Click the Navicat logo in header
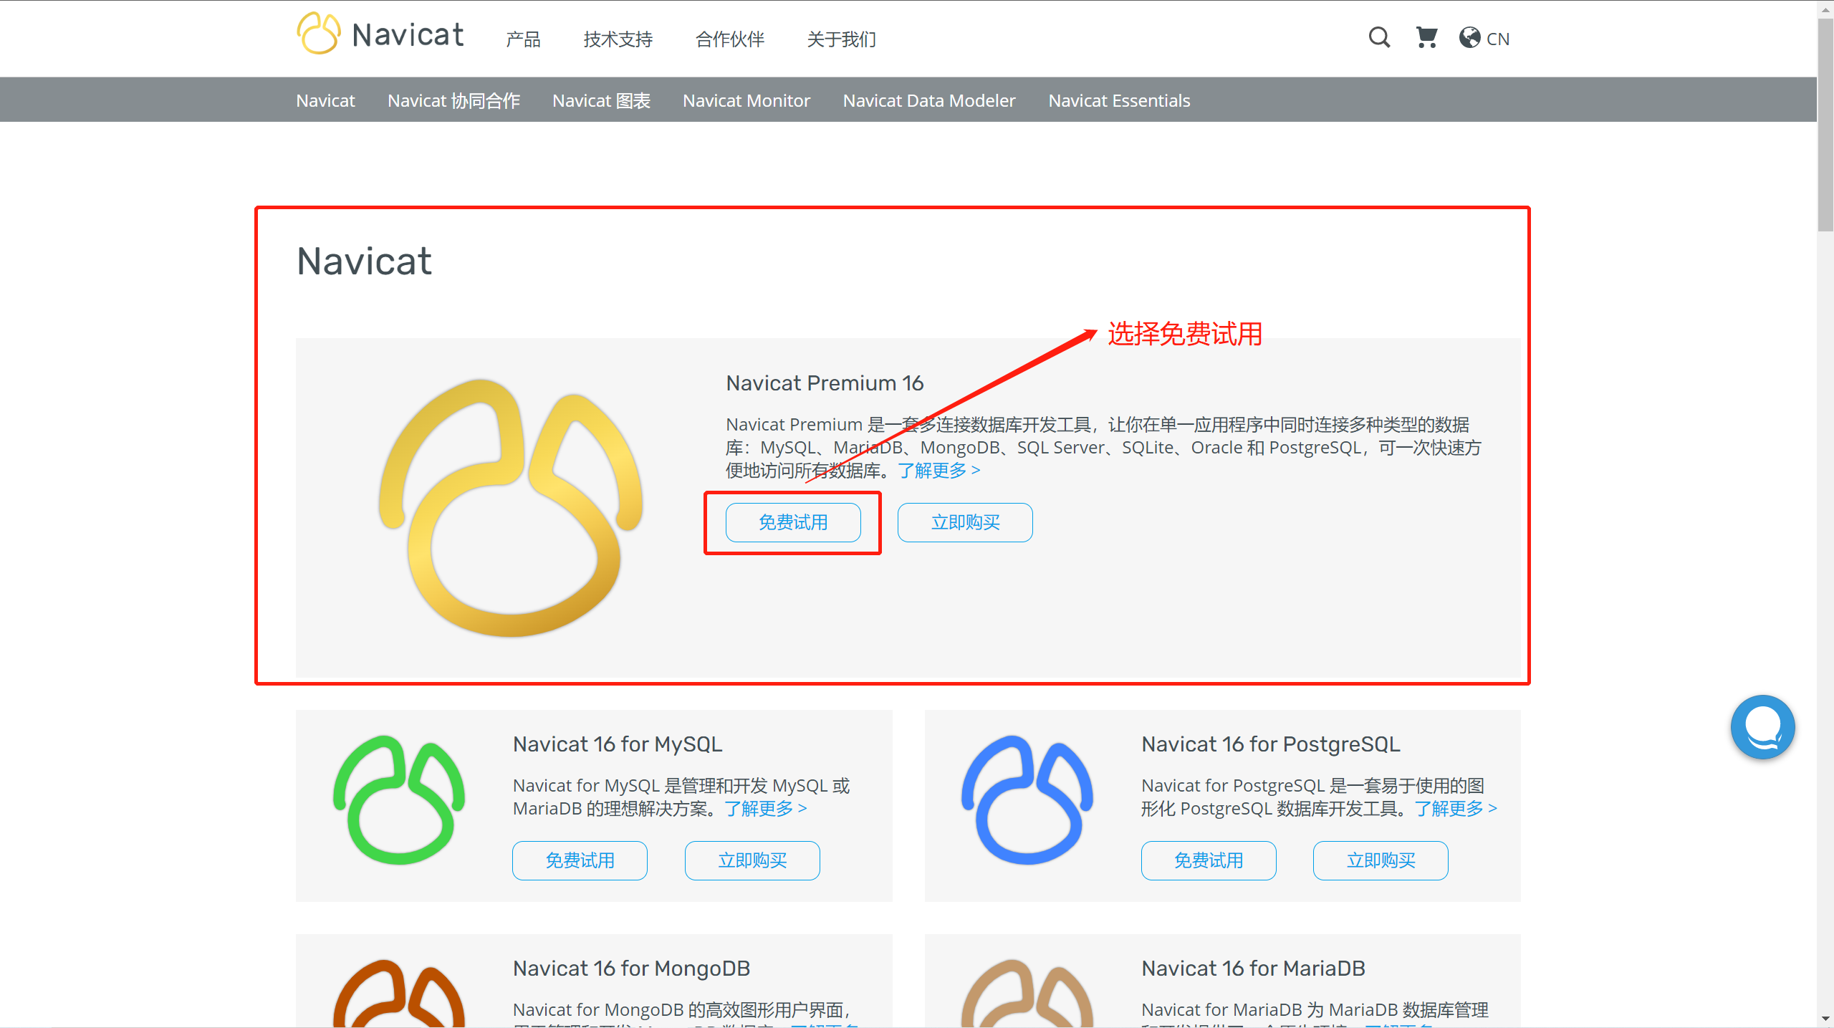1834x1028 pixels. point(380,34)
